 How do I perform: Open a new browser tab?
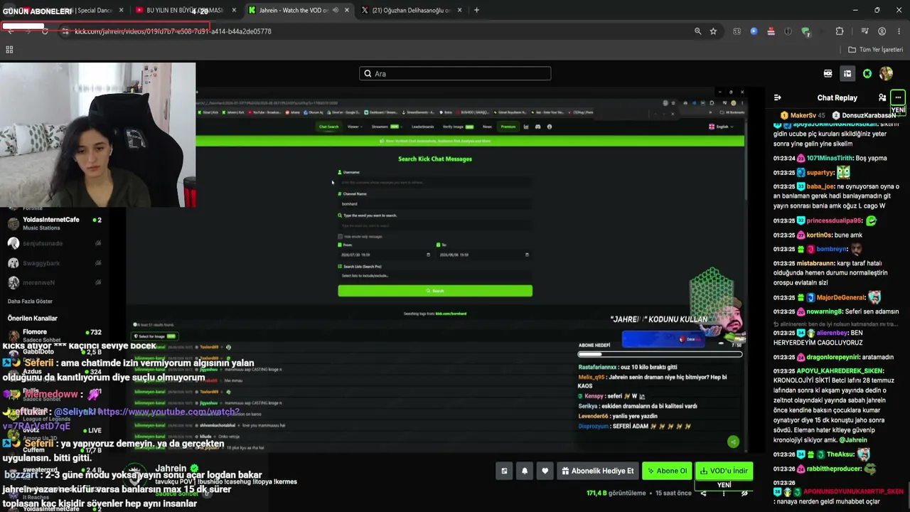tap(476, 10)
